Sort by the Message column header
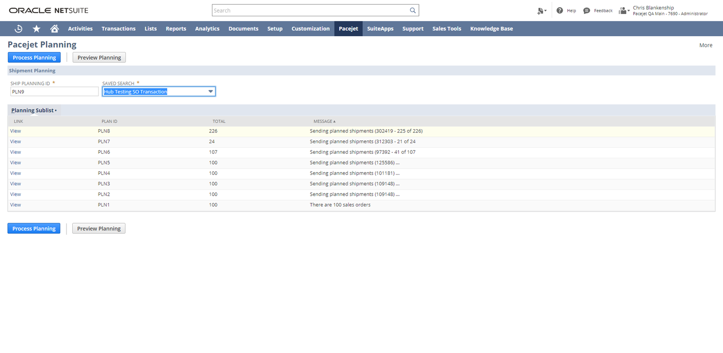This screenshot has width=723, height=353. (324, 121)
